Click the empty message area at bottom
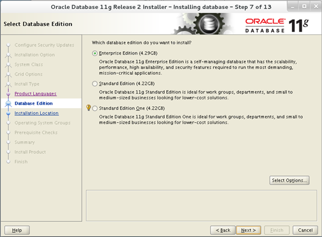Screen dimensions: 322x237 [202, 206]
